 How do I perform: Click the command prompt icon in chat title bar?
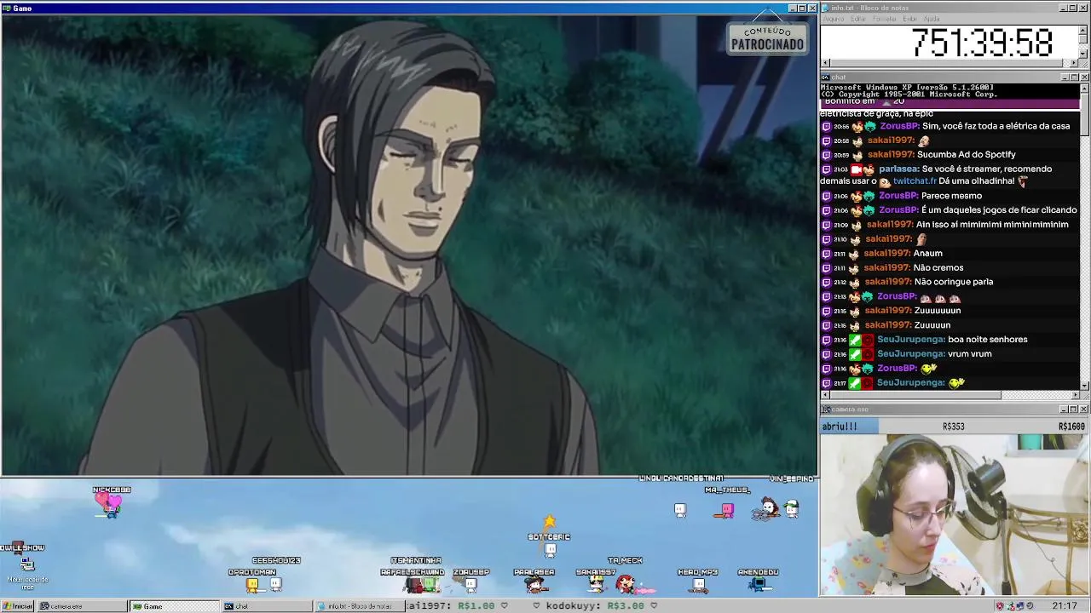[x=826, y=77]
